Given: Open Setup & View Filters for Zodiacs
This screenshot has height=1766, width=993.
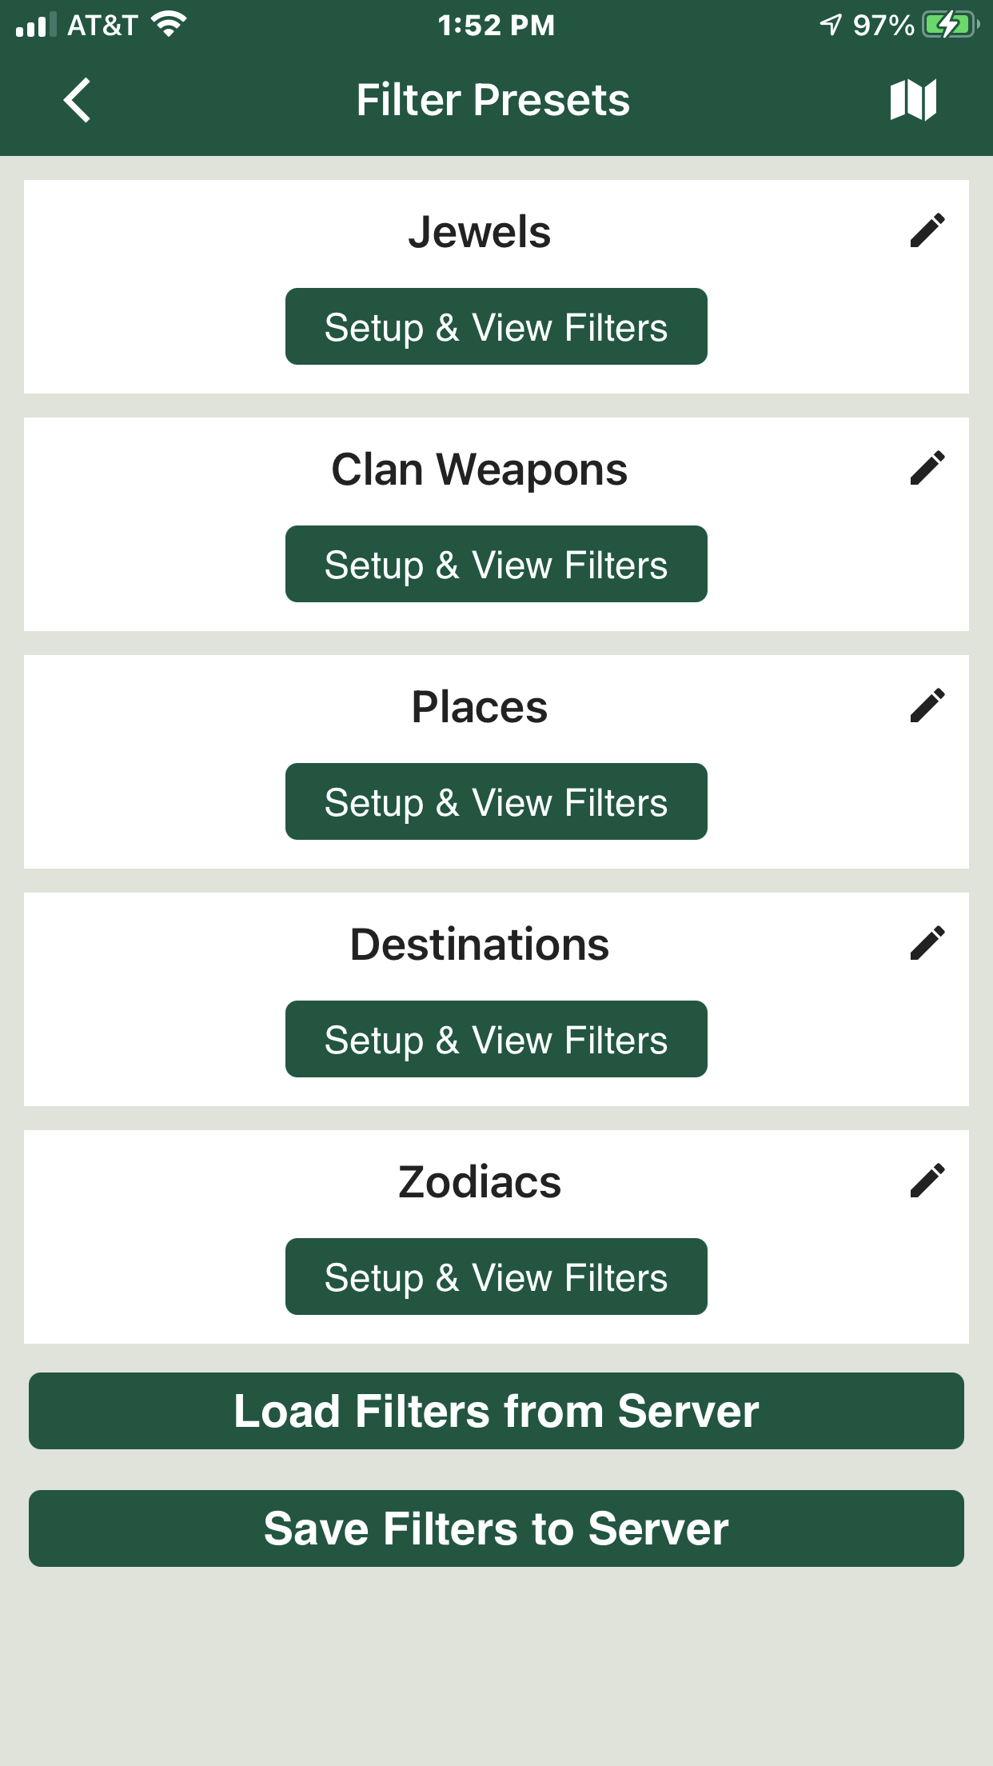Looking at the screenshot, I should (496, 1277).
